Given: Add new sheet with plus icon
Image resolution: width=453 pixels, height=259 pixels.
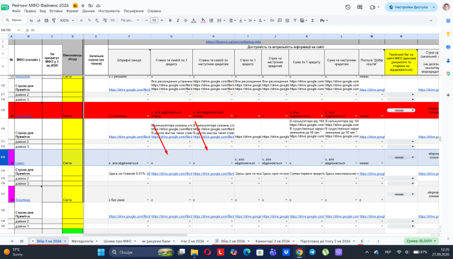Looking at the screenshot, I should [x=12, y=241].
